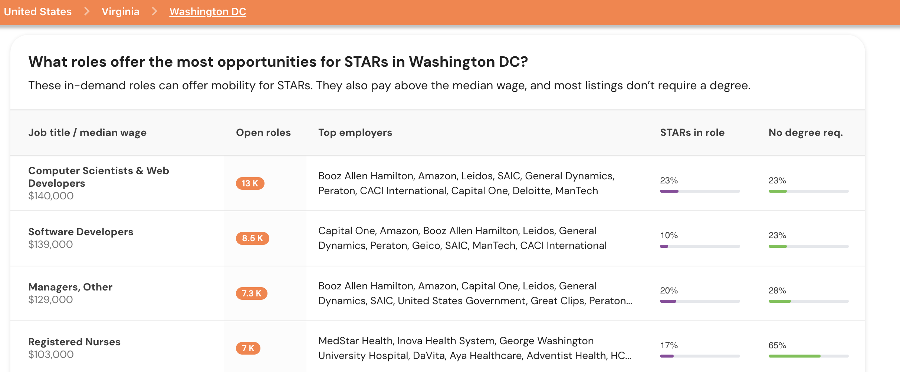Sort by the Open roles column header
The height and width of the screenshot is (372, 900).
click(x=263, y=133)
